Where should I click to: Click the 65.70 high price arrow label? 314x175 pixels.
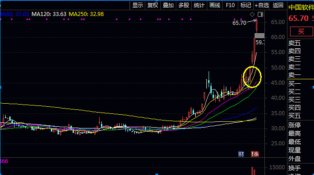coord(239,23)
